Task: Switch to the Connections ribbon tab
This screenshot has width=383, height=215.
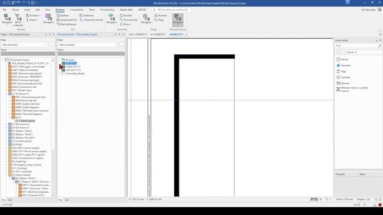Action: (77, 10)
